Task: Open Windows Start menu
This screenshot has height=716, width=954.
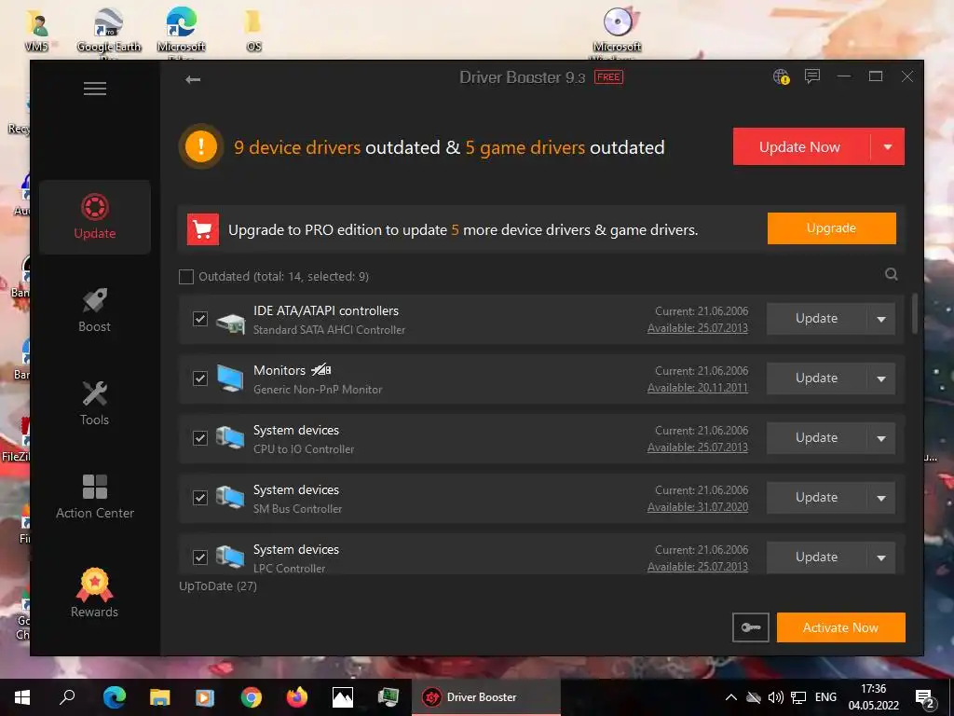Action: pyautogui.click(x=22, y=697)
